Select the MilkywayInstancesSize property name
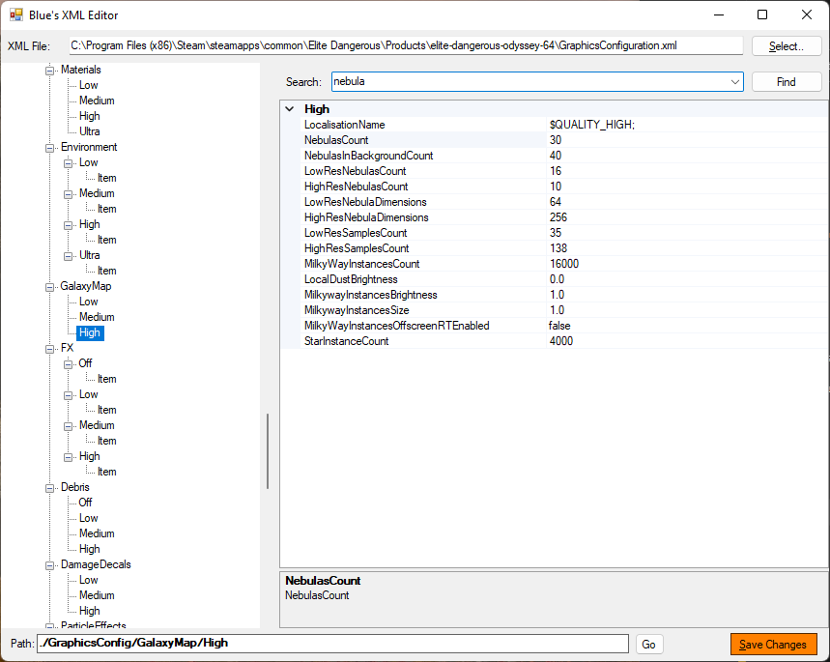Viewport: 830px width, 662px height. coord(357,310)
